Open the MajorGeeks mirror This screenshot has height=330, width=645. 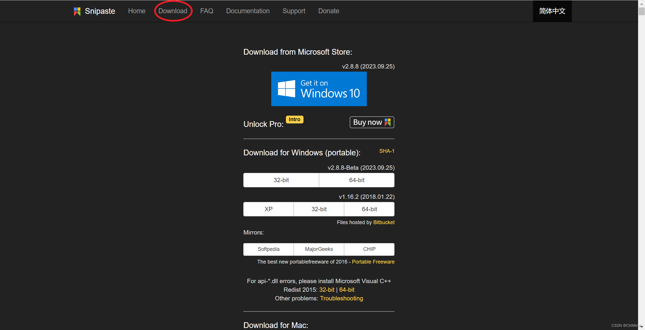pyautogui.click(x=319, y=249)
